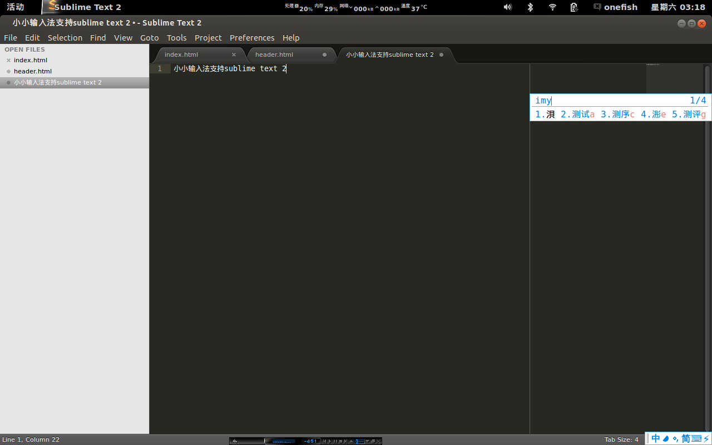Click media player pause button
The height and width of the screenshot is (445, 712).
[335, 441]
